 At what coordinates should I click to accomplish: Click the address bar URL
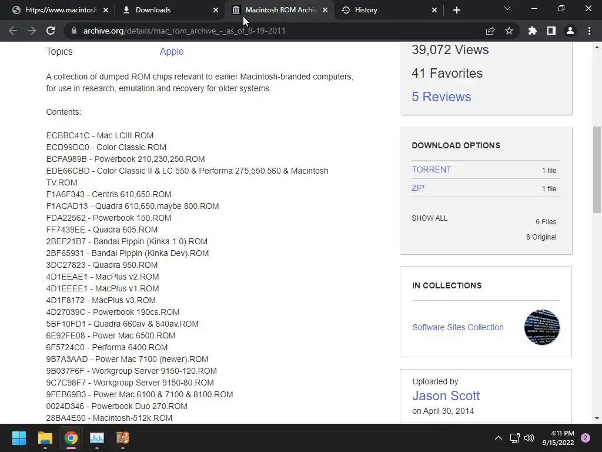(184, 31)
